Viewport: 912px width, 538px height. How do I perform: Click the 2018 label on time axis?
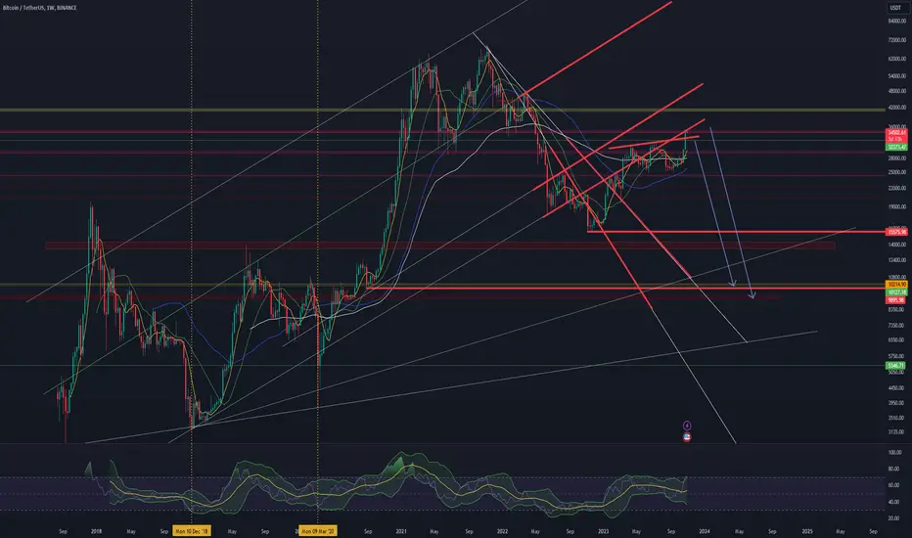click(x=97, y=531)
